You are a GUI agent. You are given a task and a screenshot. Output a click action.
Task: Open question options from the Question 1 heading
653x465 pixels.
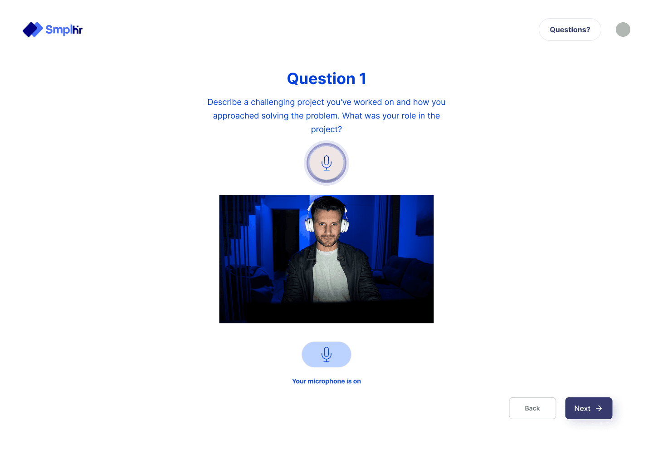pos(326,78)
